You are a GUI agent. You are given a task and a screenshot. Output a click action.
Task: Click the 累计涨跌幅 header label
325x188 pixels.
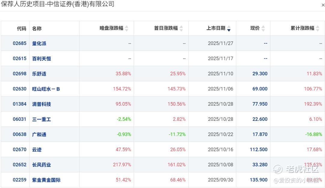302,28
